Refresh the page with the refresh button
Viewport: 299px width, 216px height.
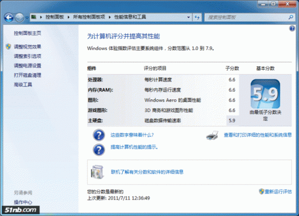click(x=197, y=17)
